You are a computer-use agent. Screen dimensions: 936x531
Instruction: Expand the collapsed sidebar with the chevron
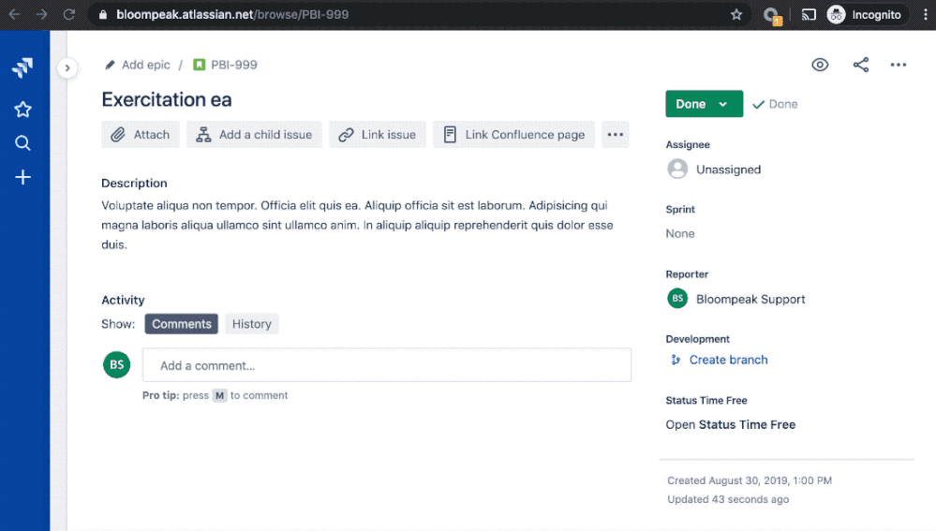(67, 68)
